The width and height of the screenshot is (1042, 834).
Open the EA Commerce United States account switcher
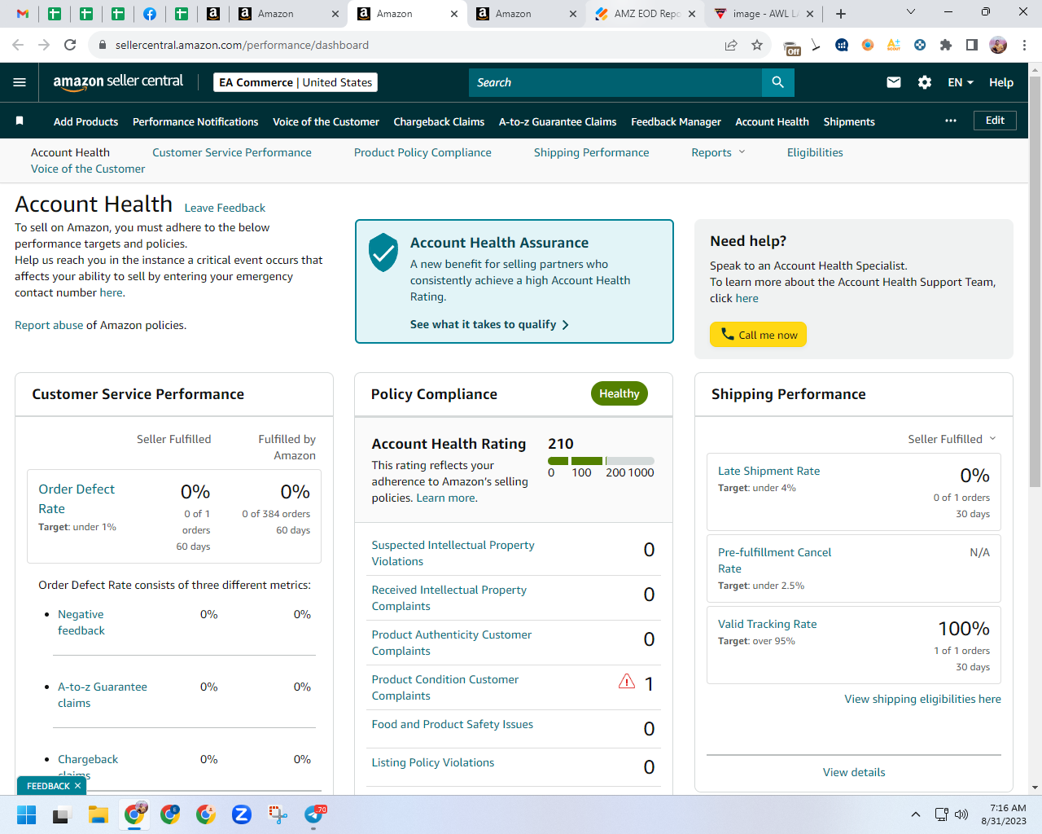(296, 82)
